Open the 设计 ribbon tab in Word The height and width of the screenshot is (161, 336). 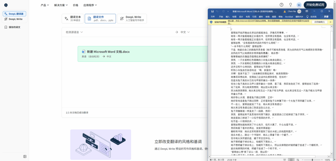tap(241, 17)
